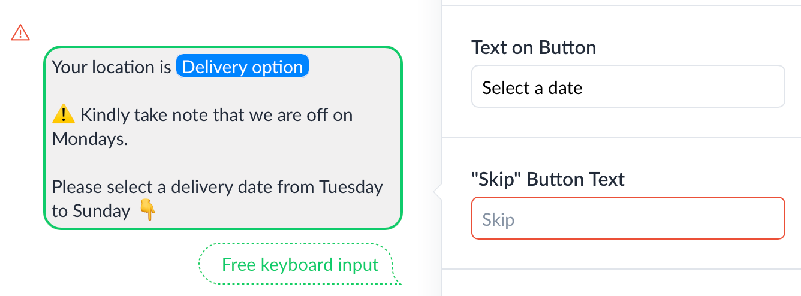Click the "Skip" Button Text label

(548, 179)
